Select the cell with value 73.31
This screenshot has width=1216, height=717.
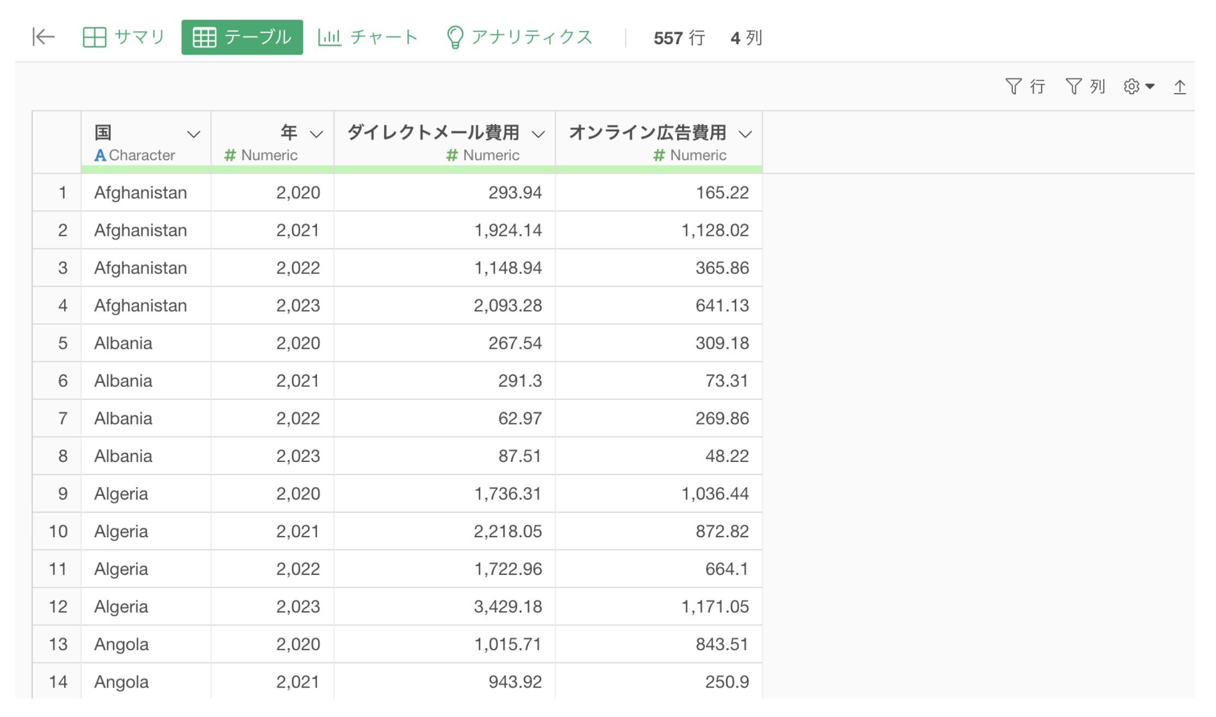[659, 380]
